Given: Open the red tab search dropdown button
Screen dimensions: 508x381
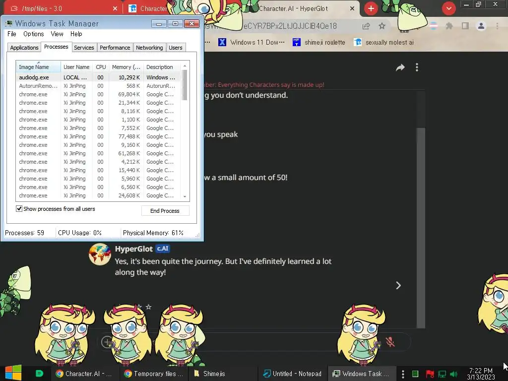Looking at the screenshot, I should (x=448, y=9).
